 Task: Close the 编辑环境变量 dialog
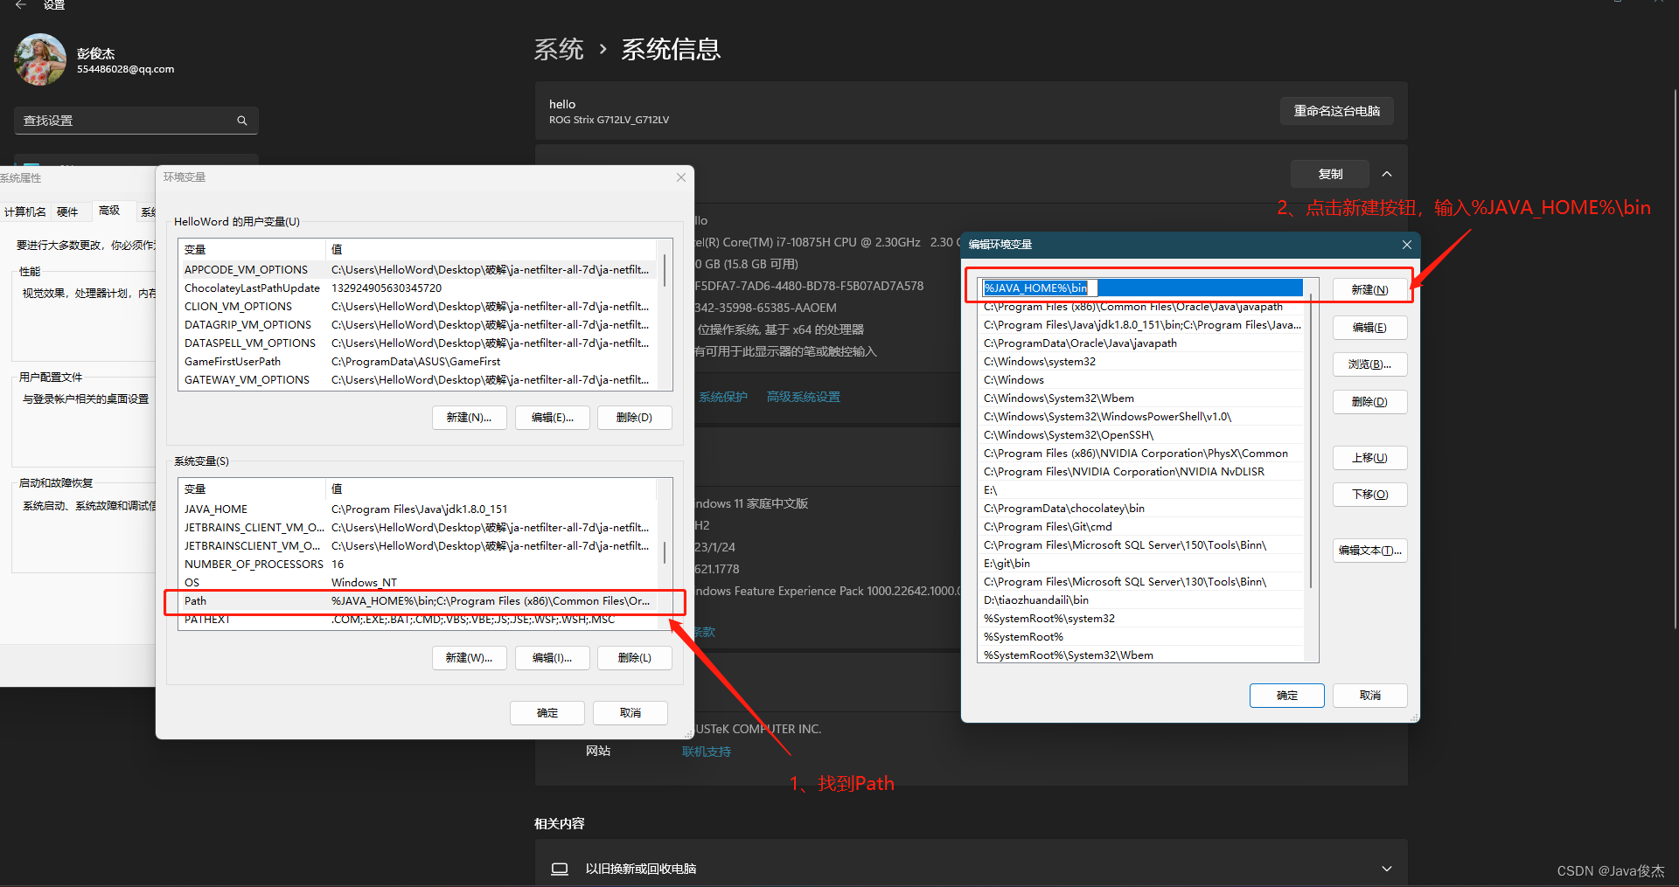[x=1405, y=245]
